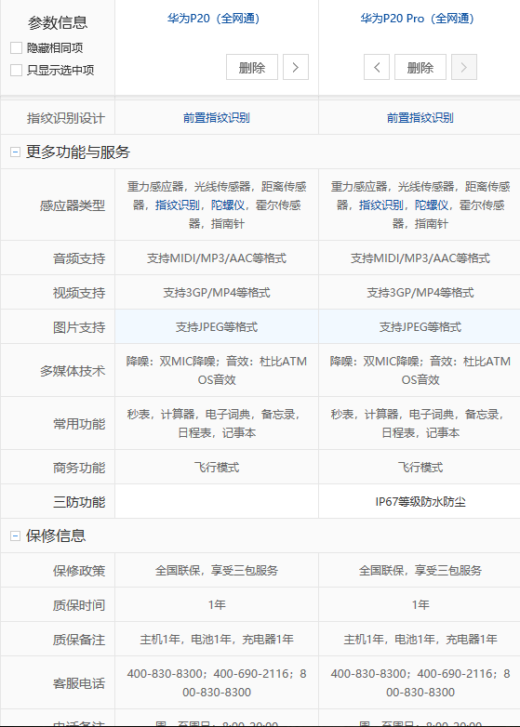520x727 pixels.
Task: Enable the 只显示选中项 checkbox
Action: (16, 70)
